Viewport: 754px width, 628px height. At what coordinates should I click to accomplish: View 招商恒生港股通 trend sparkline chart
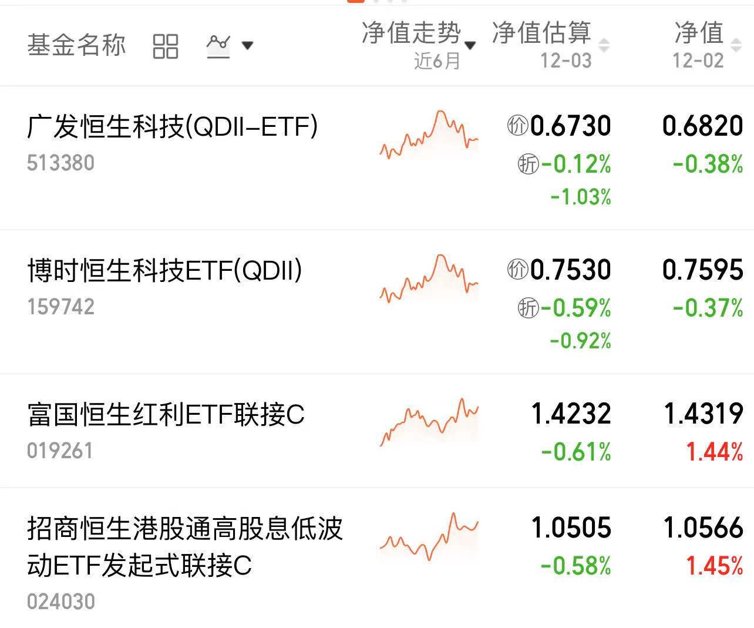tap(429, 536)
